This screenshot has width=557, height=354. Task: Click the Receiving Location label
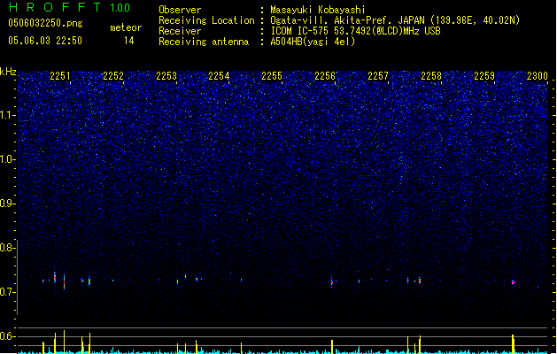tap(206, 20)
